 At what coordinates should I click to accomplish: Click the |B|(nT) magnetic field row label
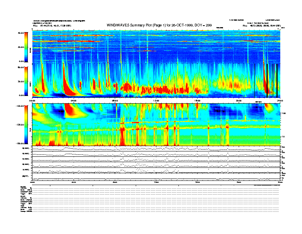26,176
